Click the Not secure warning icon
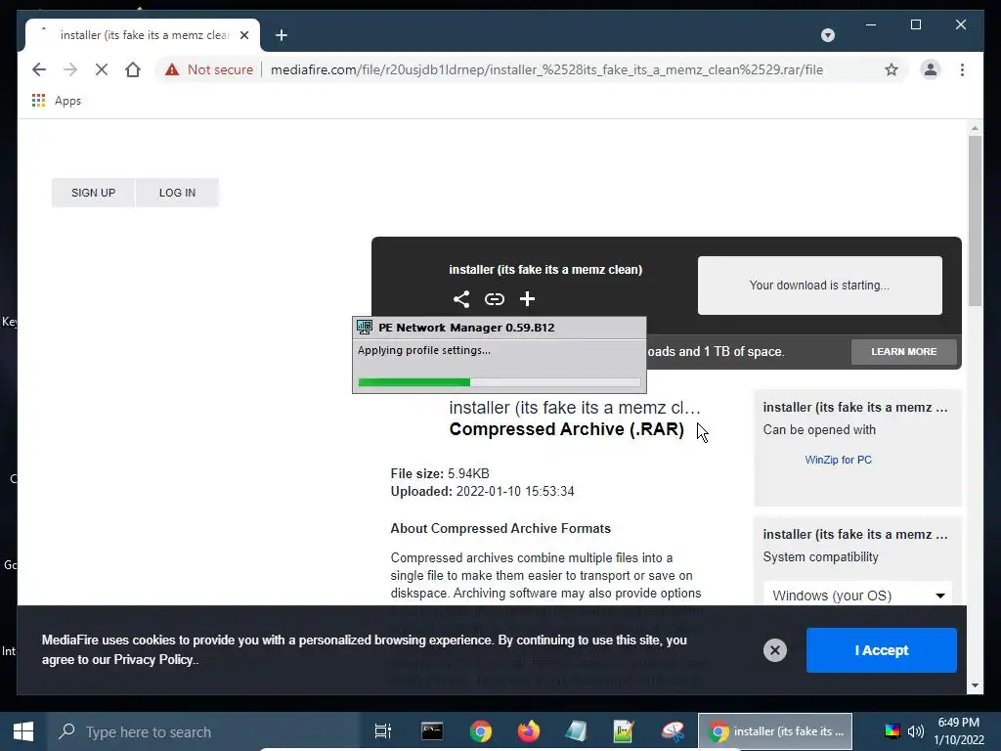The height and width of the screenshot is (751, 1001). (x=172, y=69)
